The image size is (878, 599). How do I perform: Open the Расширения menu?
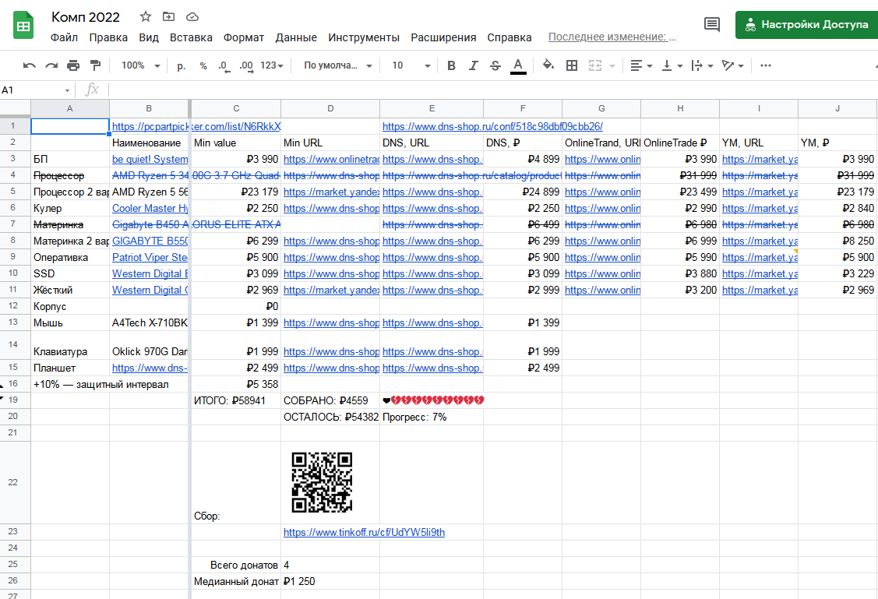(x=443, y=37)
